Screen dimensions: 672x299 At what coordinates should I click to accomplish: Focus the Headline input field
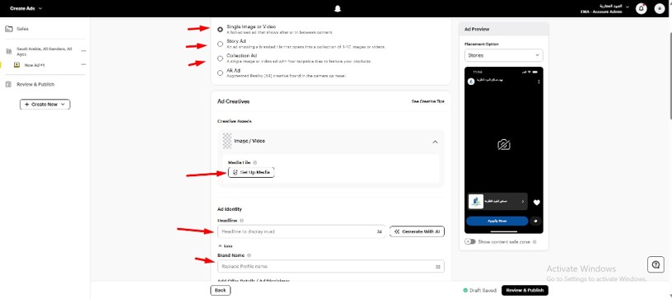(x=301, y=231)
